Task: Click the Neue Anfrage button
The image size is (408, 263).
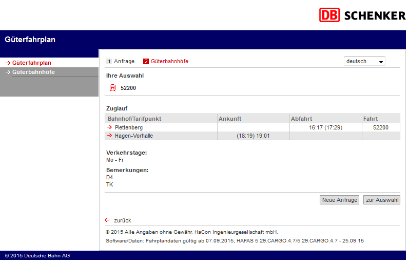Action: pos(339,200)
